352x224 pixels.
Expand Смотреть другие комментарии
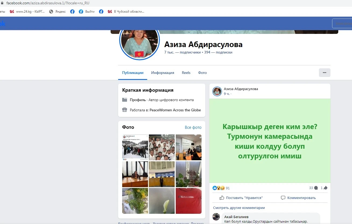click(239, 208)
